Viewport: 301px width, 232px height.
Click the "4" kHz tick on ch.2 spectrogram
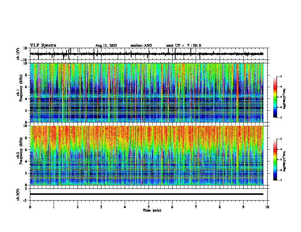(x=27, y=161)
